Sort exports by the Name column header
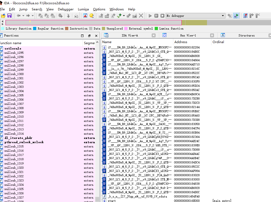This screenshot has height=202, width=271. click(137, 42)
